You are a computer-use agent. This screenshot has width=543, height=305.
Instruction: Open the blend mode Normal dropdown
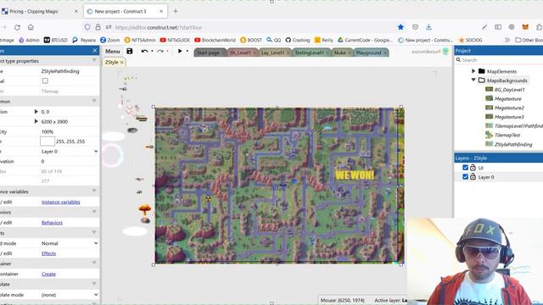(x=70, y=243)
